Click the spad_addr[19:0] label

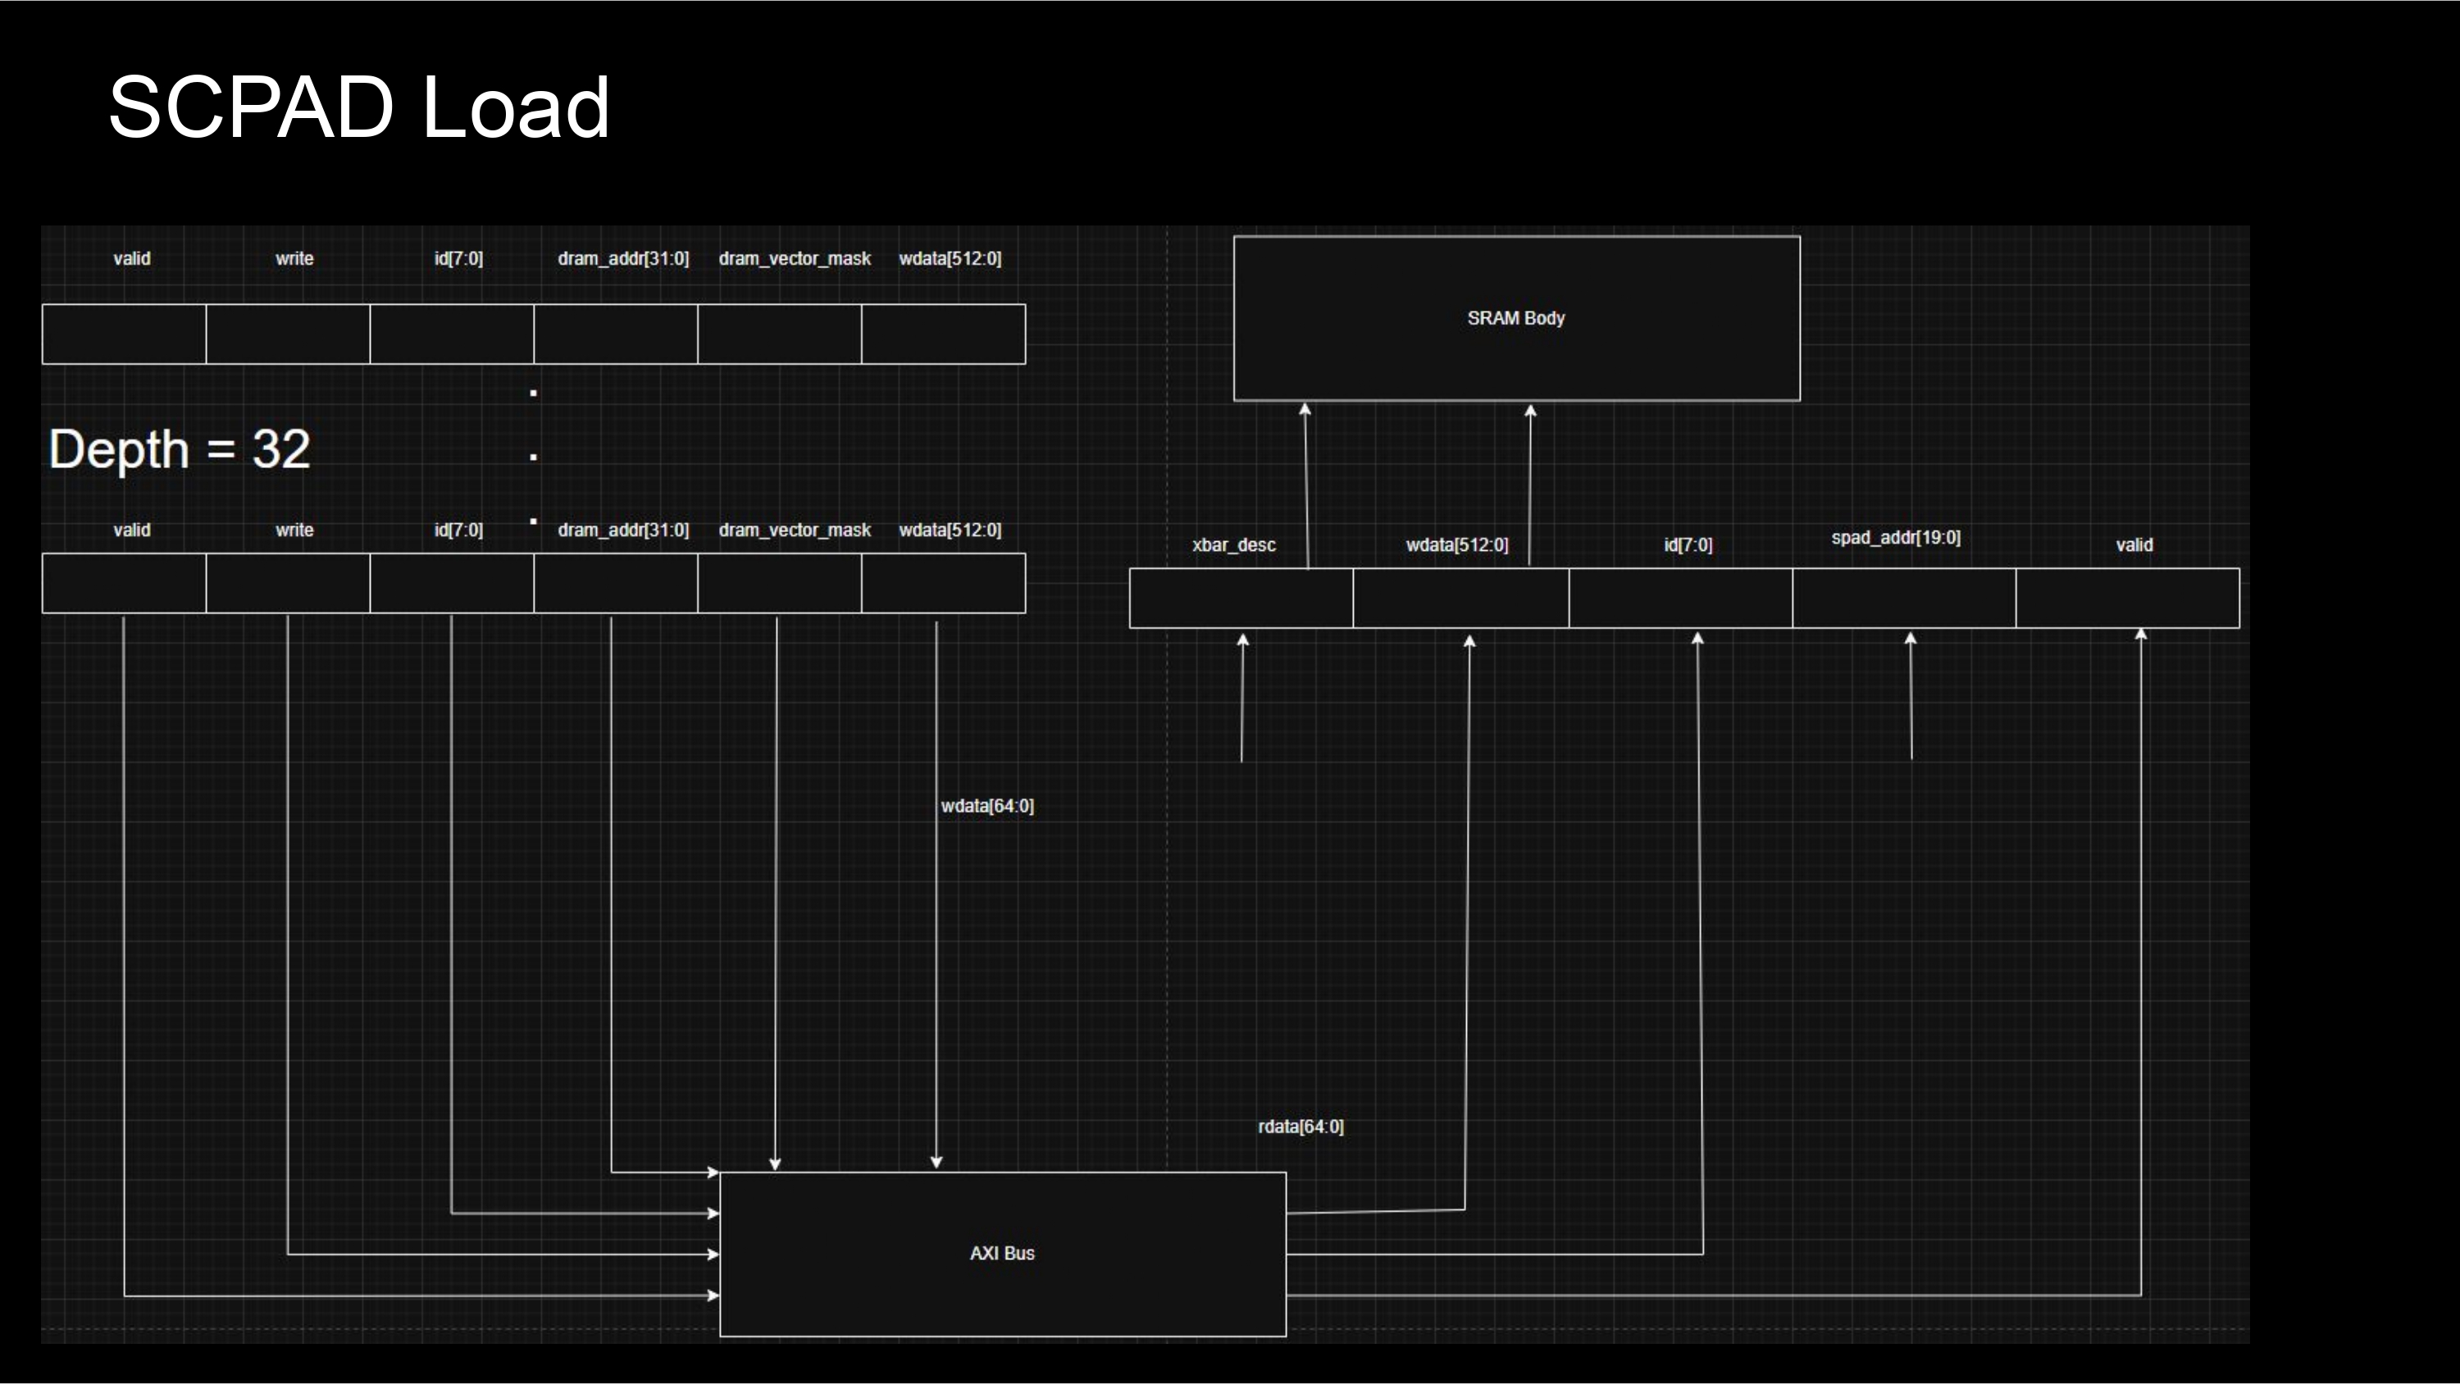click(x=1895, y=538)
